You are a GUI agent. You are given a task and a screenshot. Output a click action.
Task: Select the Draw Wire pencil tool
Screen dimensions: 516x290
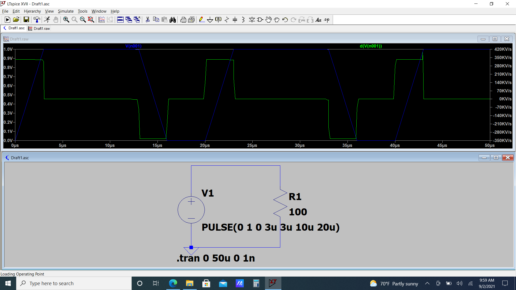pos(202,20)
